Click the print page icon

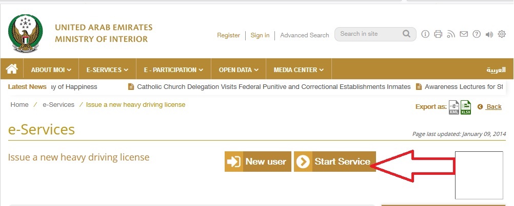click(438, 35)
